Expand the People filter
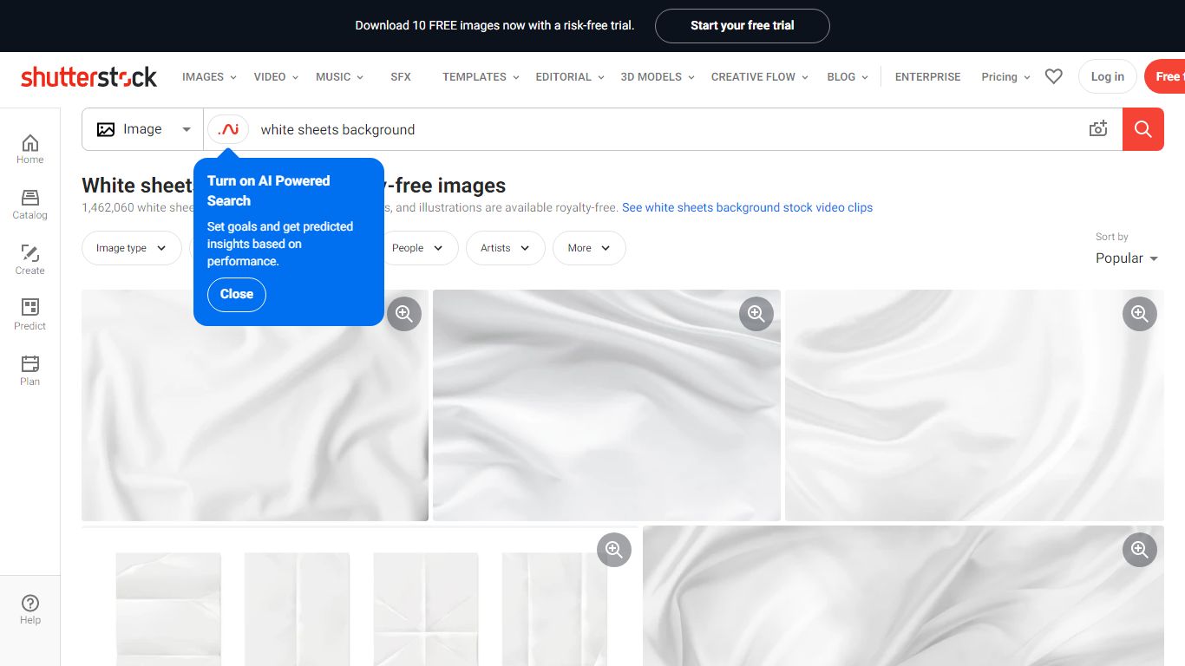The image size is (1185, 666). click(x=418, y=248)
